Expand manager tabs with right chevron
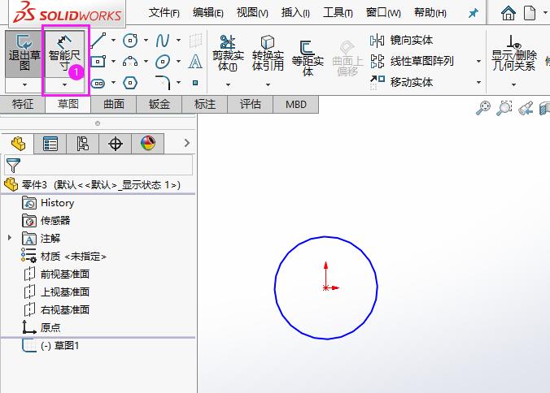This screenshot has height=393, width=550. pos(187,143)
